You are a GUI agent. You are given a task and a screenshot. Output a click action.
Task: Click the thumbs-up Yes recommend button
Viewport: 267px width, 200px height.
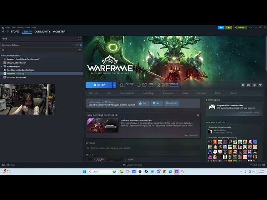pyautogui.click(x=144, y=103)
